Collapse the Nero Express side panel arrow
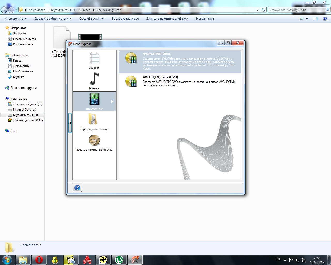 pos(70,123)
